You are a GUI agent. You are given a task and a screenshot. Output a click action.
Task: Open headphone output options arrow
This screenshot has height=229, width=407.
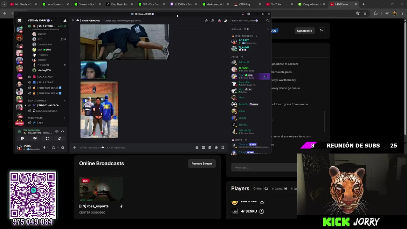point(58,148)
